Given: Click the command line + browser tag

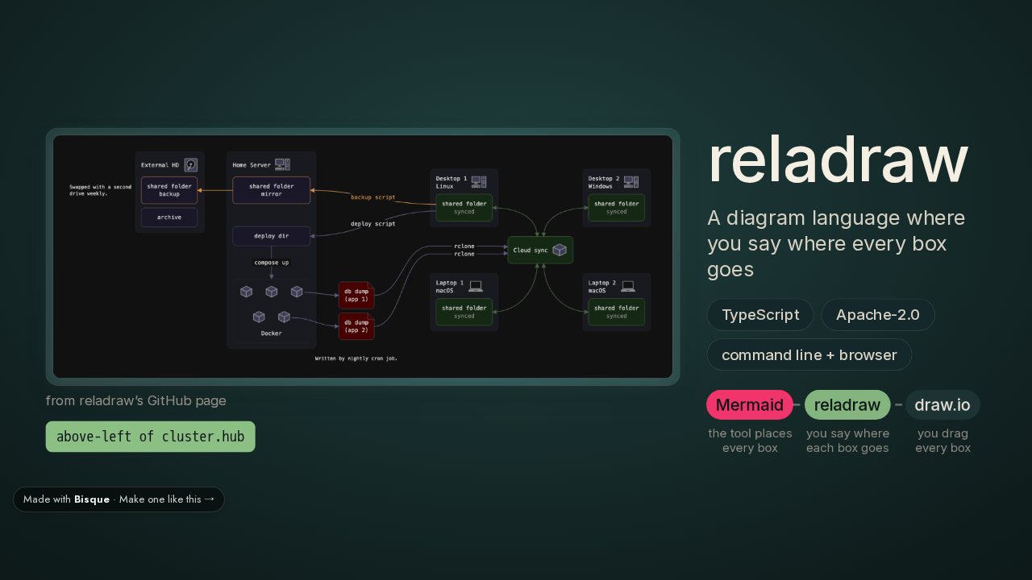Looking at the screenshot, I should [809, 354].
